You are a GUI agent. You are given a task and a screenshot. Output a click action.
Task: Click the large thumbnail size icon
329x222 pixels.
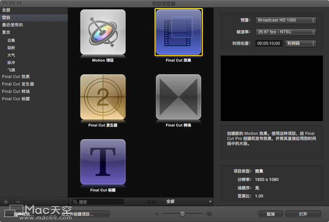click(209, 214)
